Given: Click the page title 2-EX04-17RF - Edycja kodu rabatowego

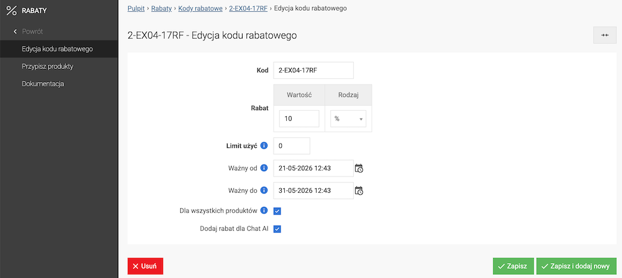Looking at the screenshot, I should [x=212, y=35].
